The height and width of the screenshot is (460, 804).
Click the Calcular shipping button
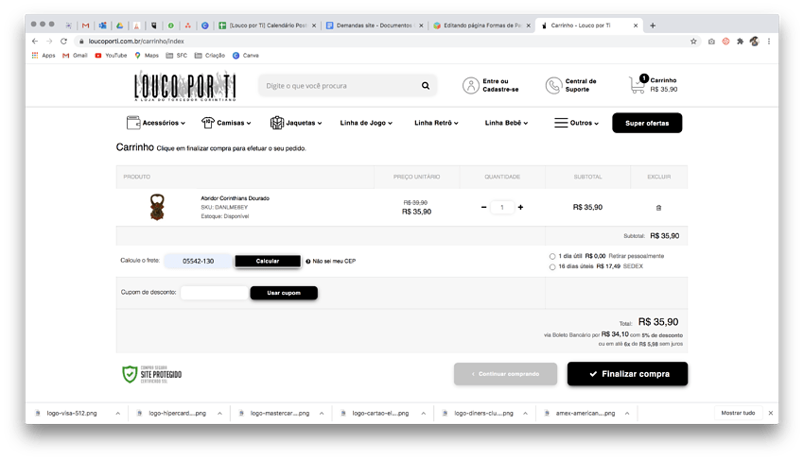[268, 262]
